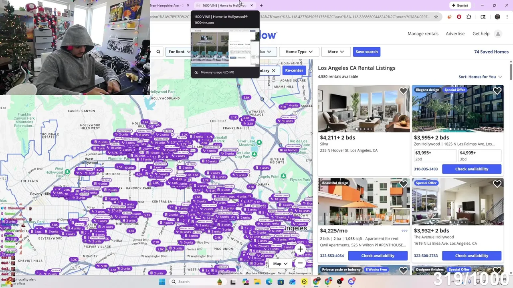Open File Explorer from the taskbar
This screenshot has width=513, height=288.
257,282
